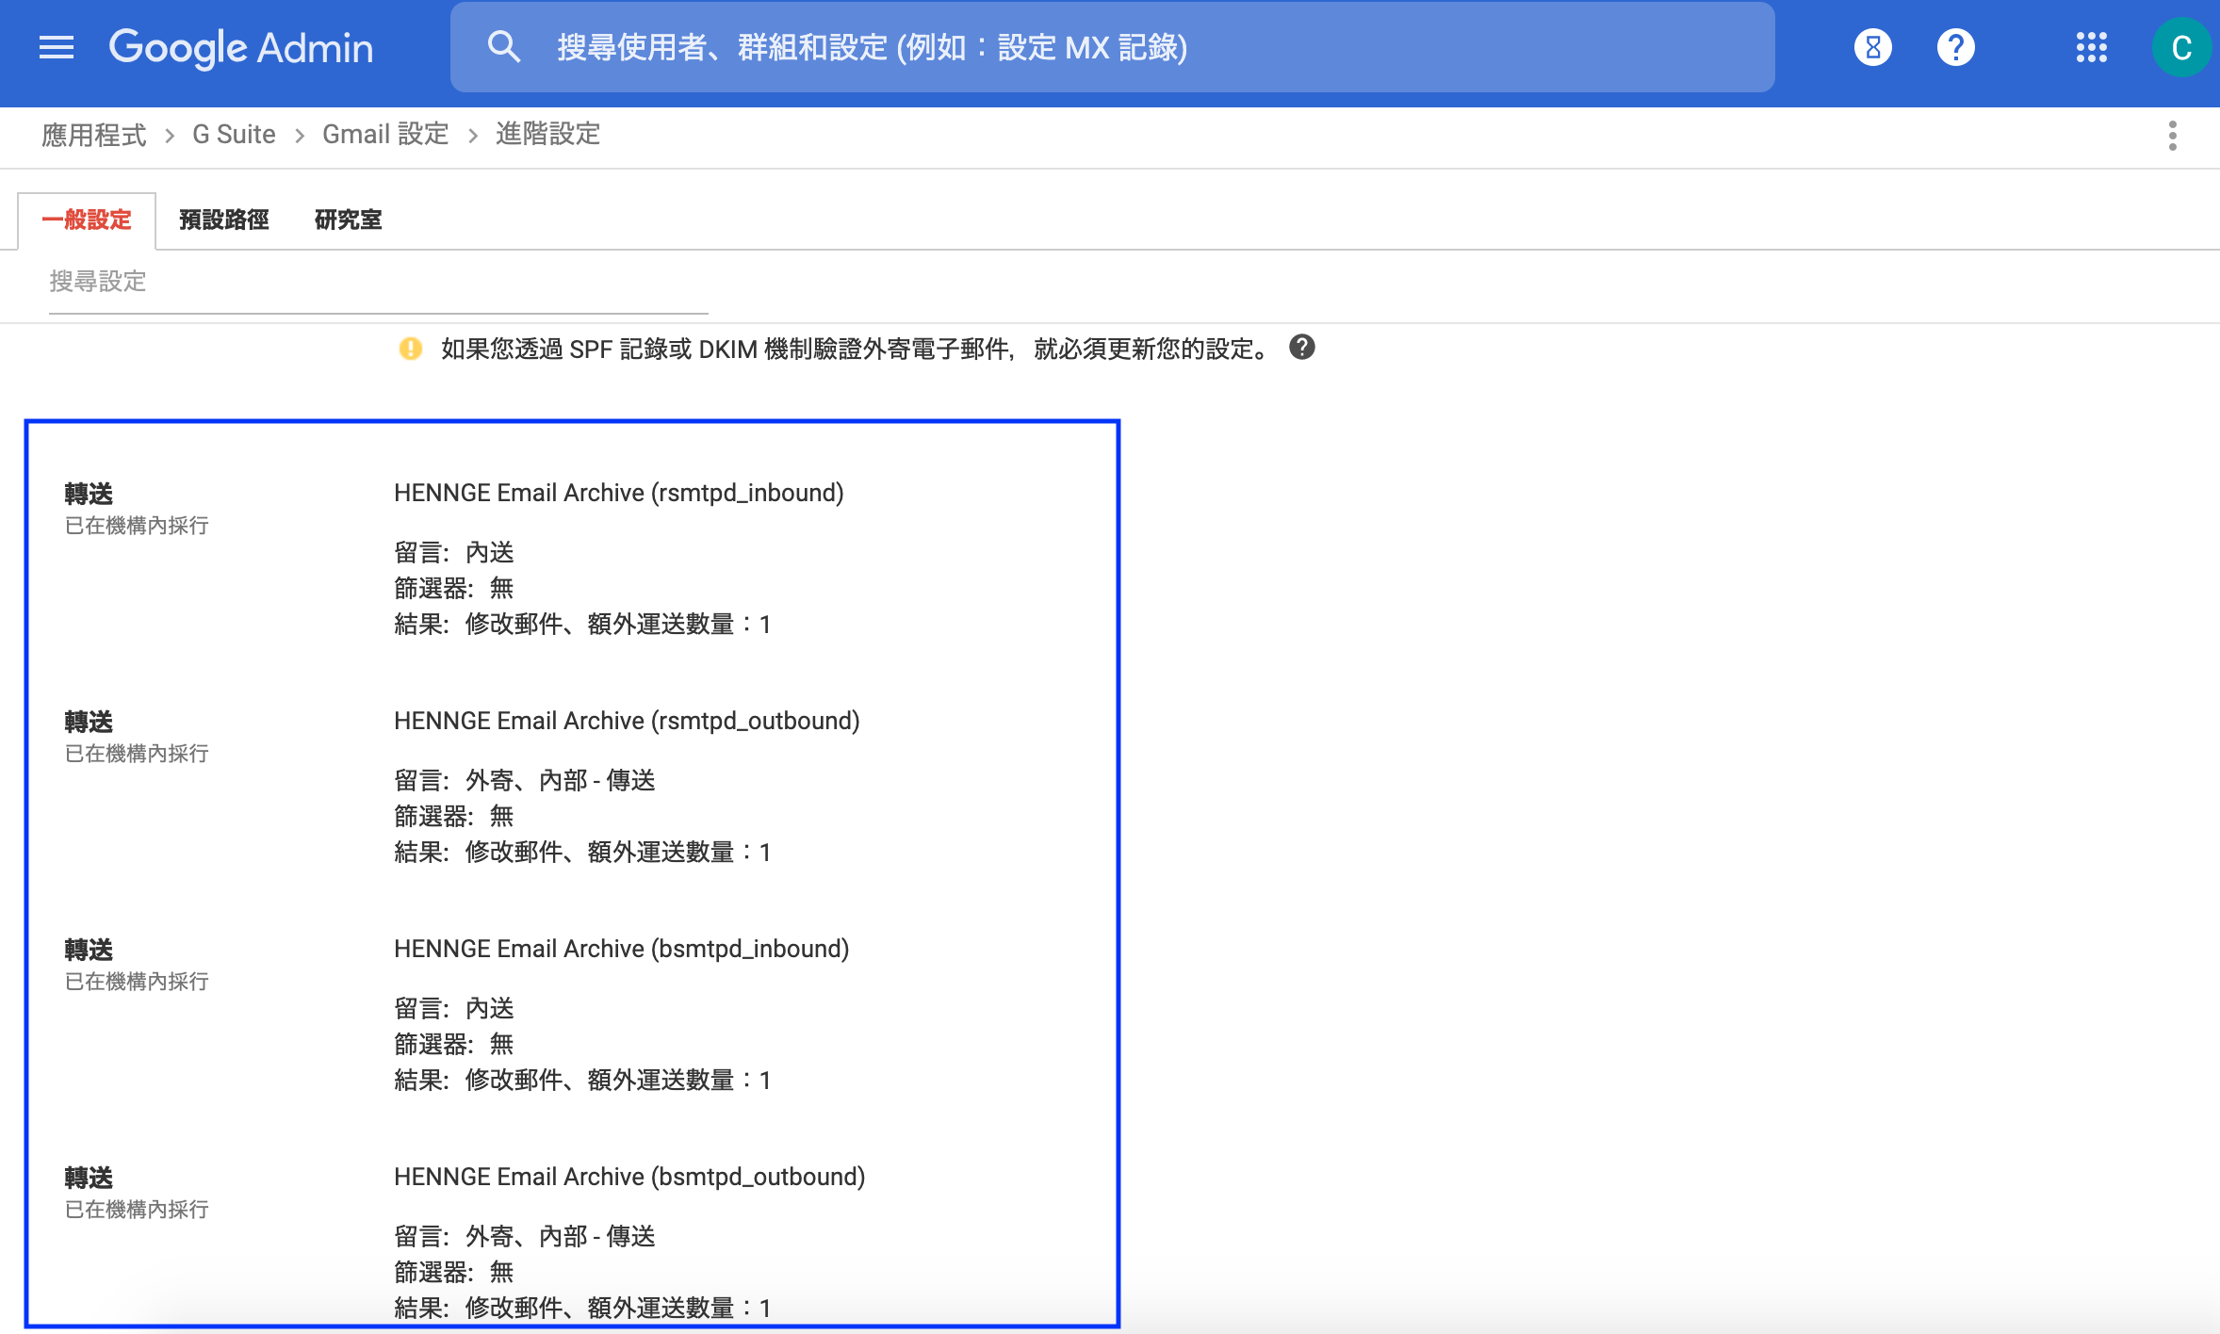Go to 應用程式 breadcrumb
Image resolution: width=2220 pixels, height=1334 pixels.
(x=94, y=135)
